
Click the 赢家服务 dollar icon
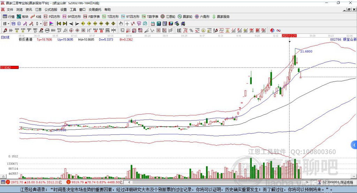(x=214, y=16)
